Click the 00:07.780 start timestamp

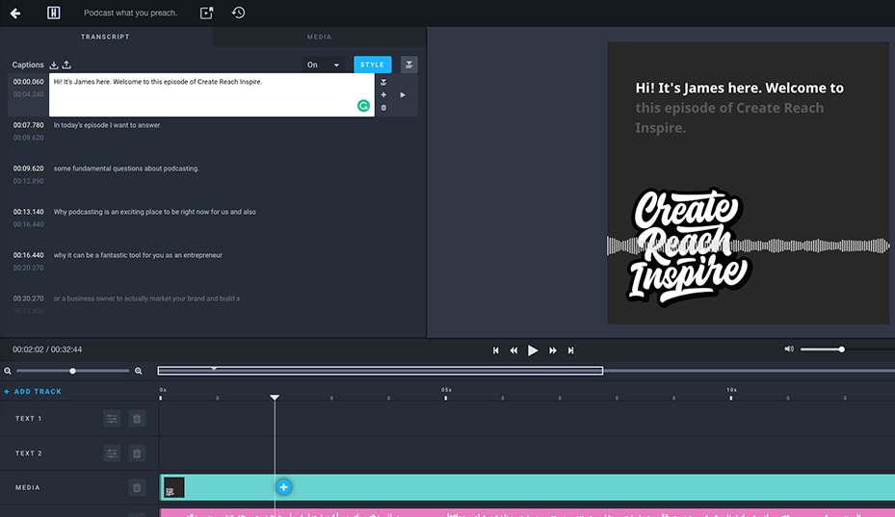coord(29,125)
